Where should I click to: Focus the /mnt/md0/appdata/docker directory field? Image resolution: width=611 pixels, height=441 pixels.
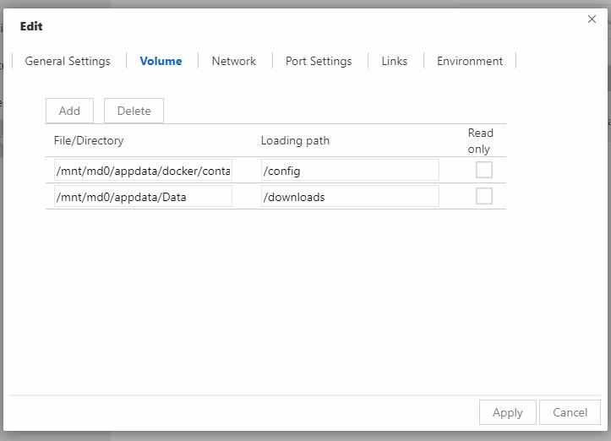(143, 171)
